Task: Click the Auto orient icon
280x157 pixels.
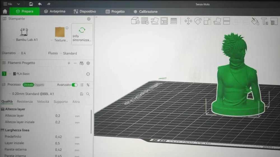Action: (x=155, y=21)
